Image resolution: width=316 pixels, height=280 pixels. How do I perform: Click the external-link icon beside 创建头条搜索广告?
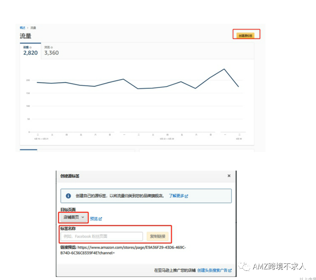(230, 270)
